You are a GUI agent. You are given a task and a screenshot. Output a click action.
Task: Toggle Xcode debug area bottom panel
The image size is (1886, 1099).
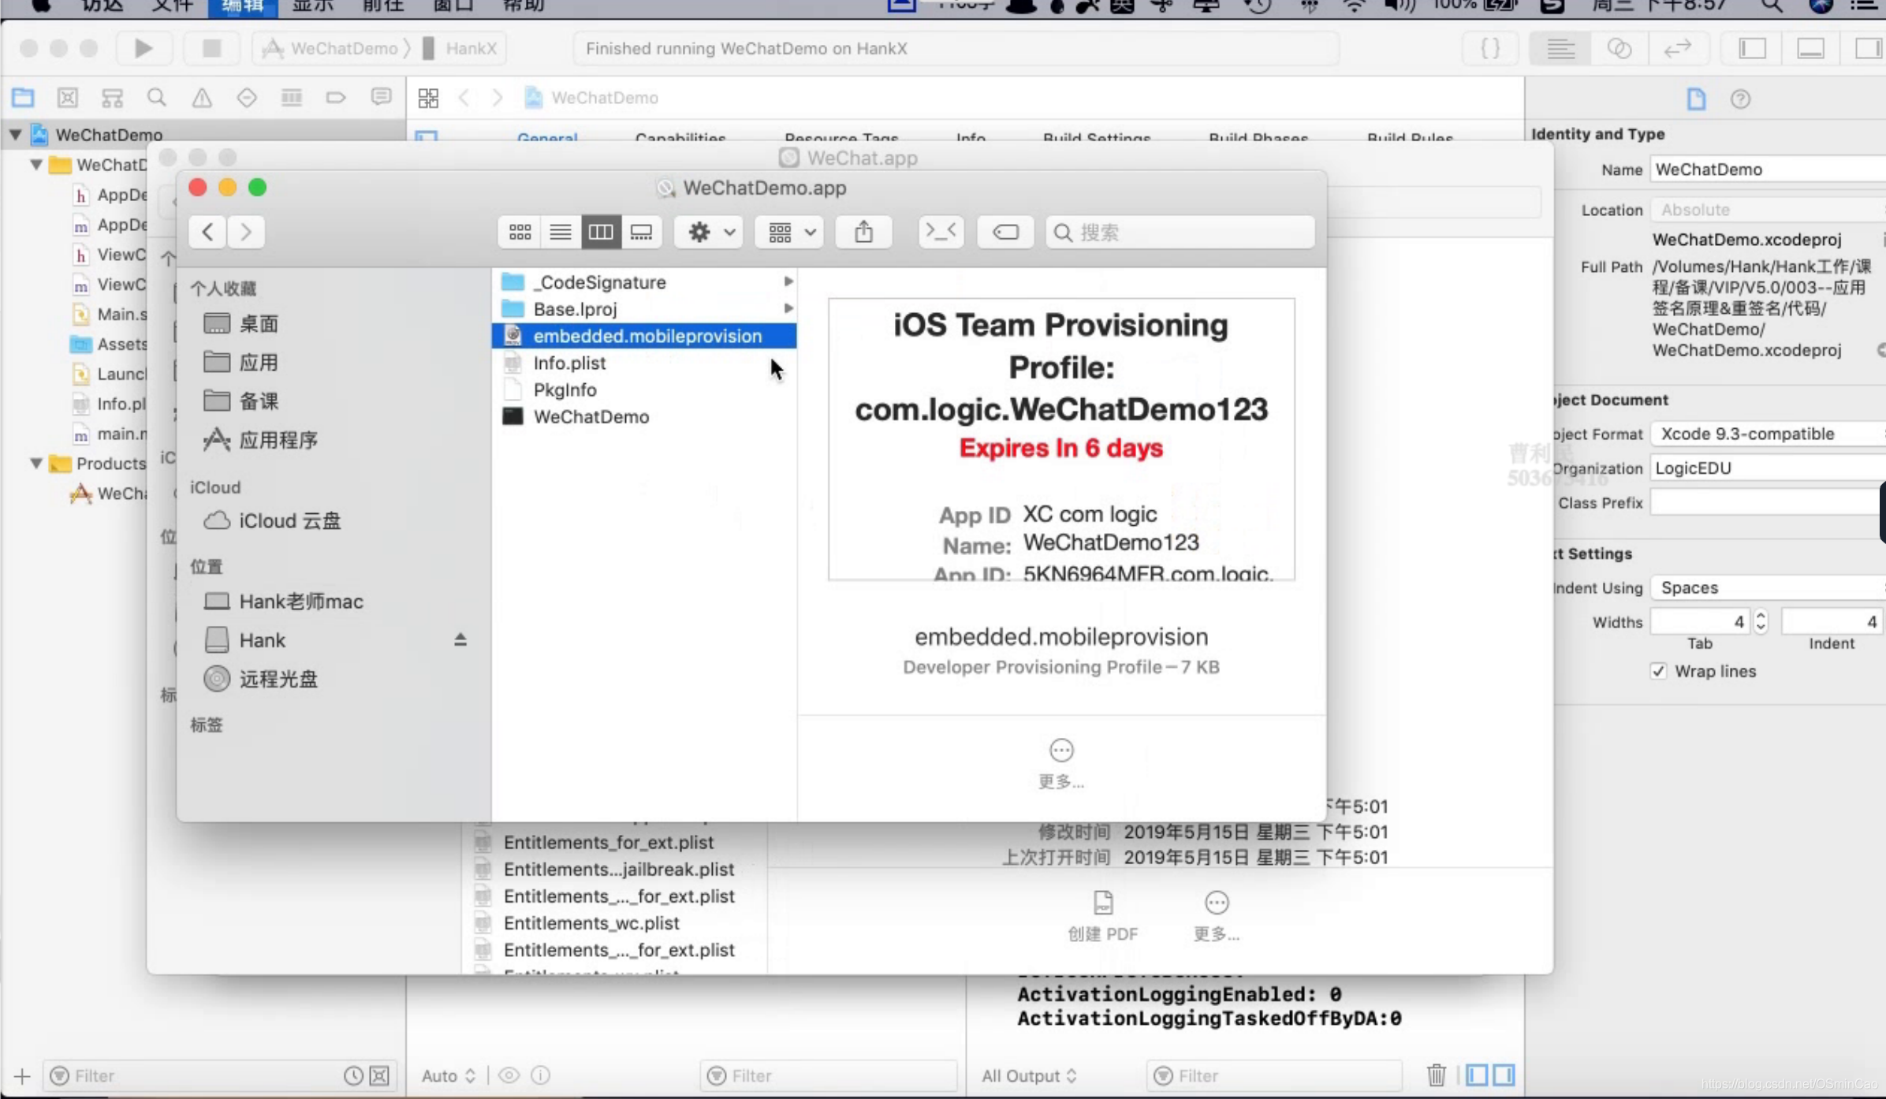[x=1810, y=49]
